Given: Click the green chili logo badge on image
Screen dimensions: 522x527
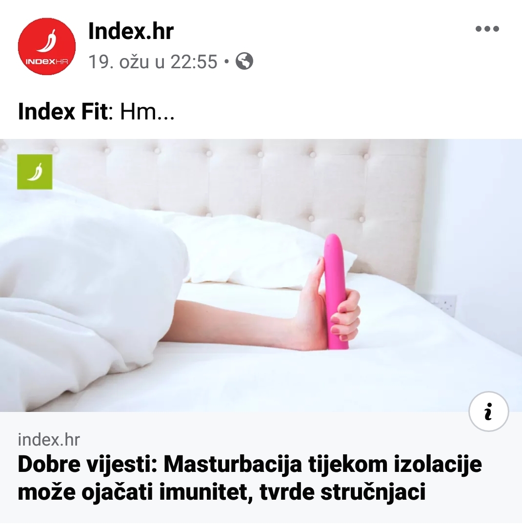Looking at the screenshot, I should [35, 172].
